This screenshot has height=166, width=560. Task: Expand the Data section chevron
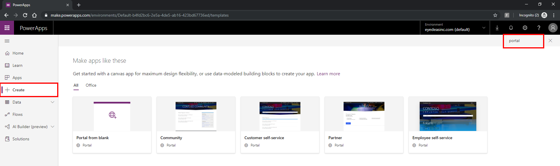52,102
